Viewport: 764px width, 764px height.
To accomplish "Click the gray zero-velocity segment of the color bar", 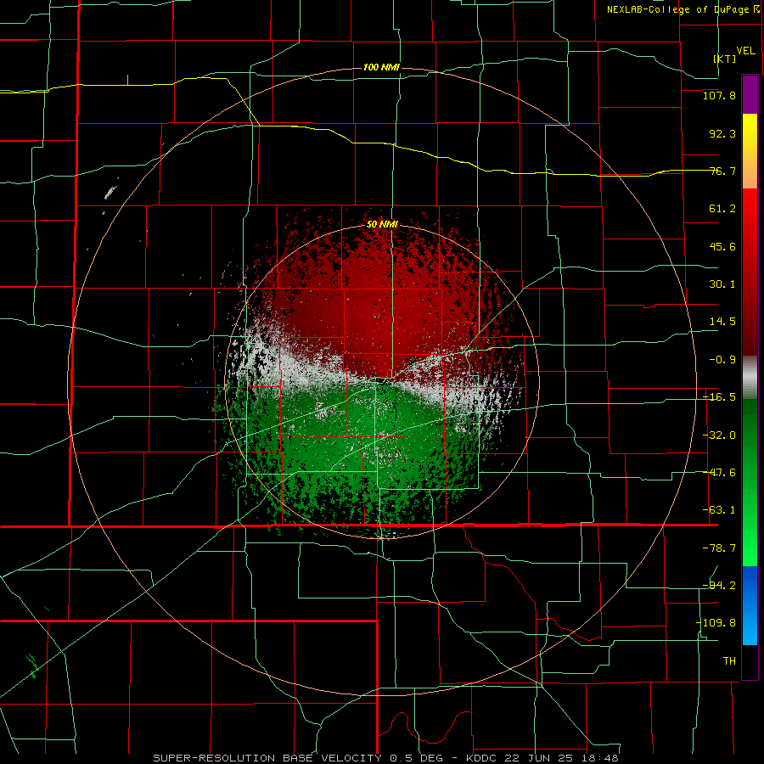I will click(x=750, y=377).
